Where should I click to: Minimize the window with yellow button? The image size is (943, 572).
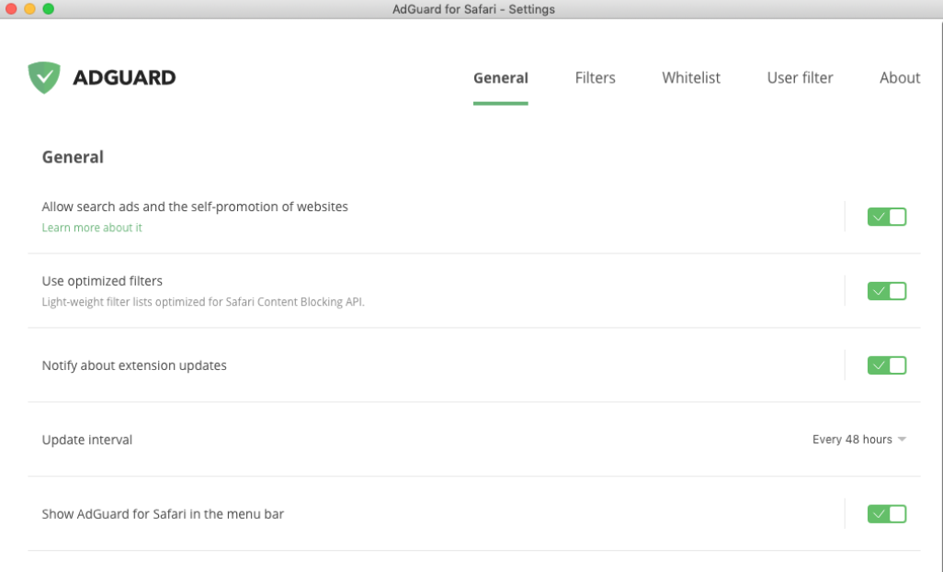[29, 9]
